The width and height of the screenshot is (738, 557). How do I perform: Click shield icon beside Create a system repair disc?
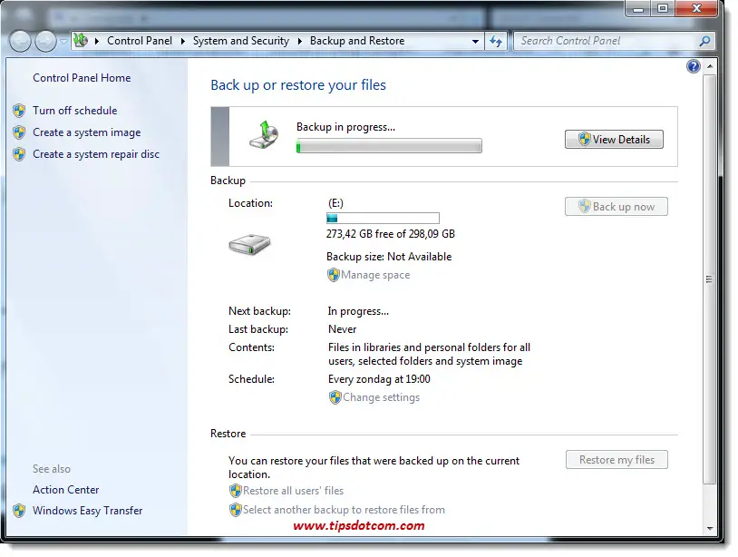point(19,154)
